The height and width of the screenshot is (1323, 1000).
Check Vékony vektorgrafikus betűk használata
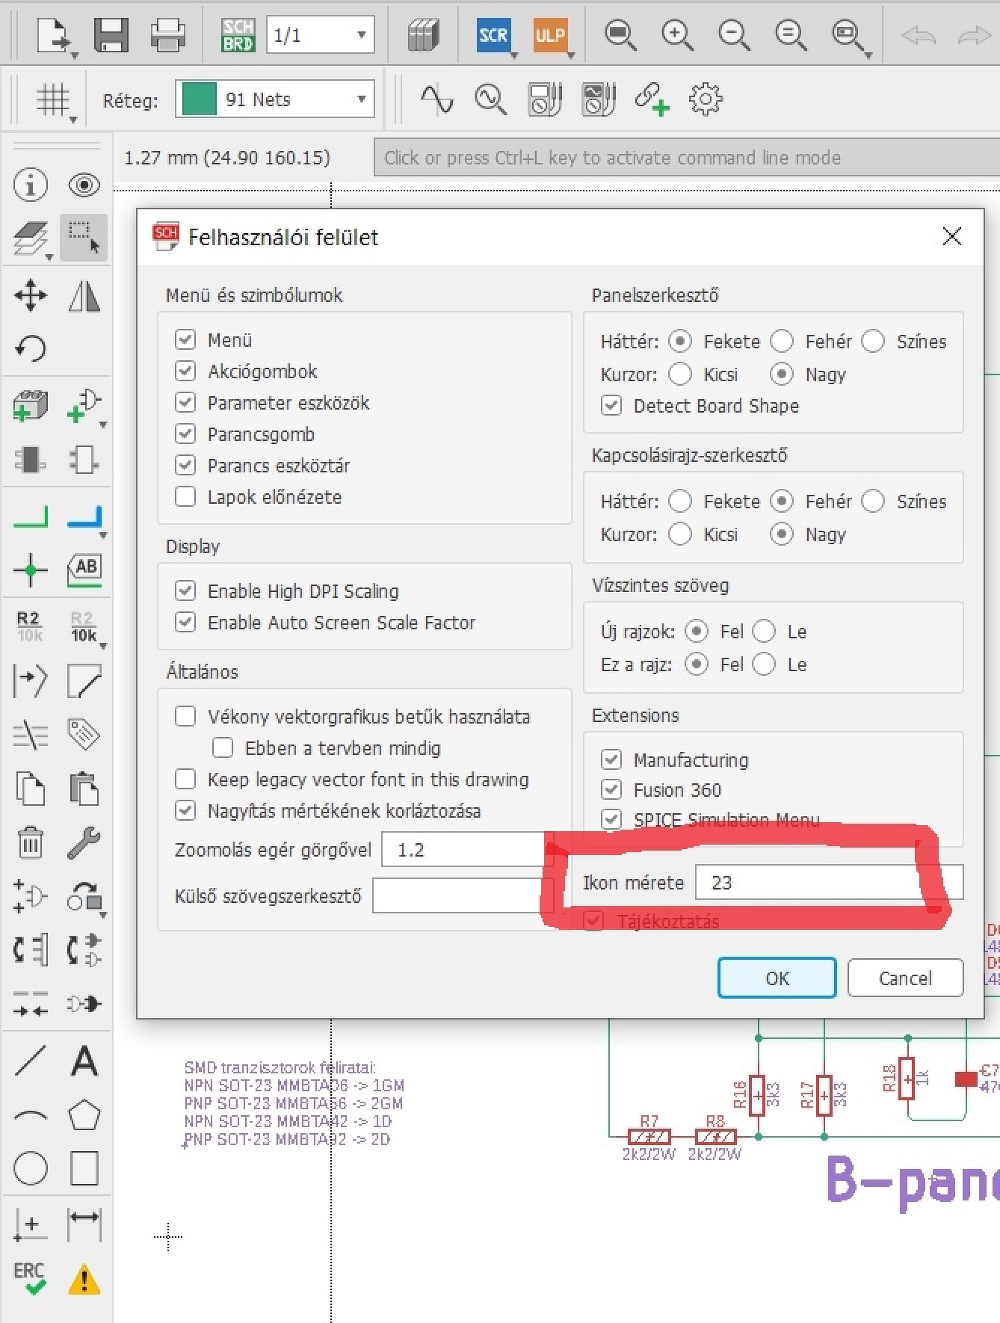185,716
